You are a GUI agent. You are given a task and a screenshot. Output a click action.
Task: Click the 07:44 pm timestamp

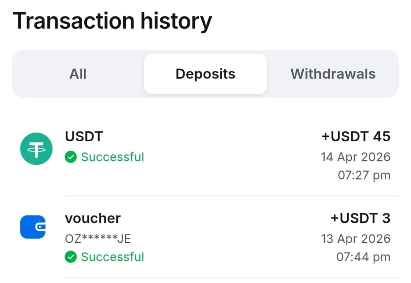tap(363, 257)
